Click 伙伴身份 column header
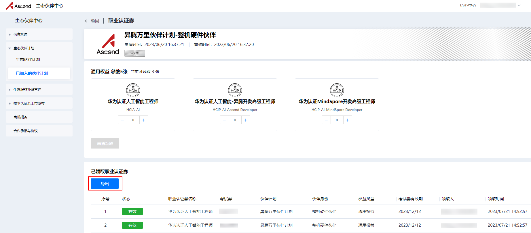Viewport: 531px width, 233px height. click(320, 199)
